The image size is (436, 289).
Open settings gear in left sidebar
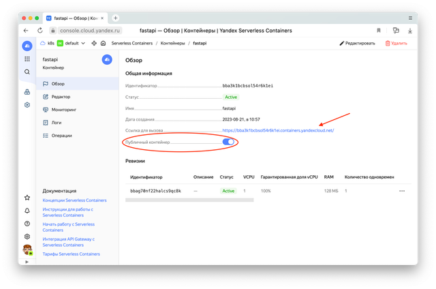(x=27, y=237)
